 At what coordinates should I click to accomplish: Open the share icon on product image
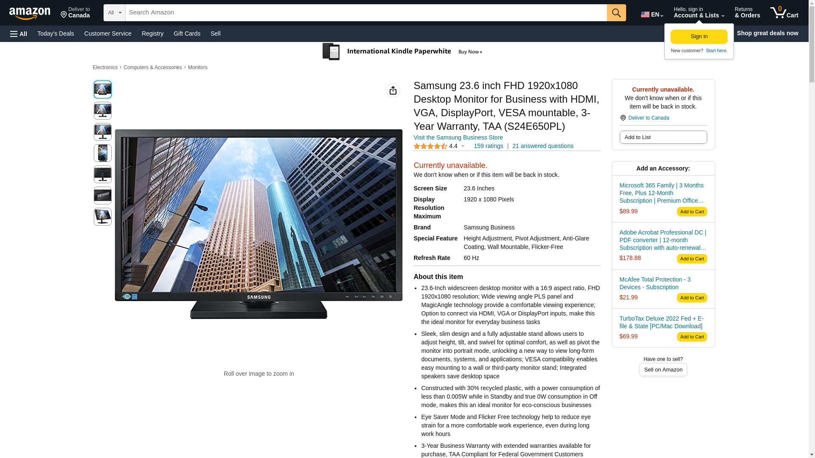pos(393,90)
